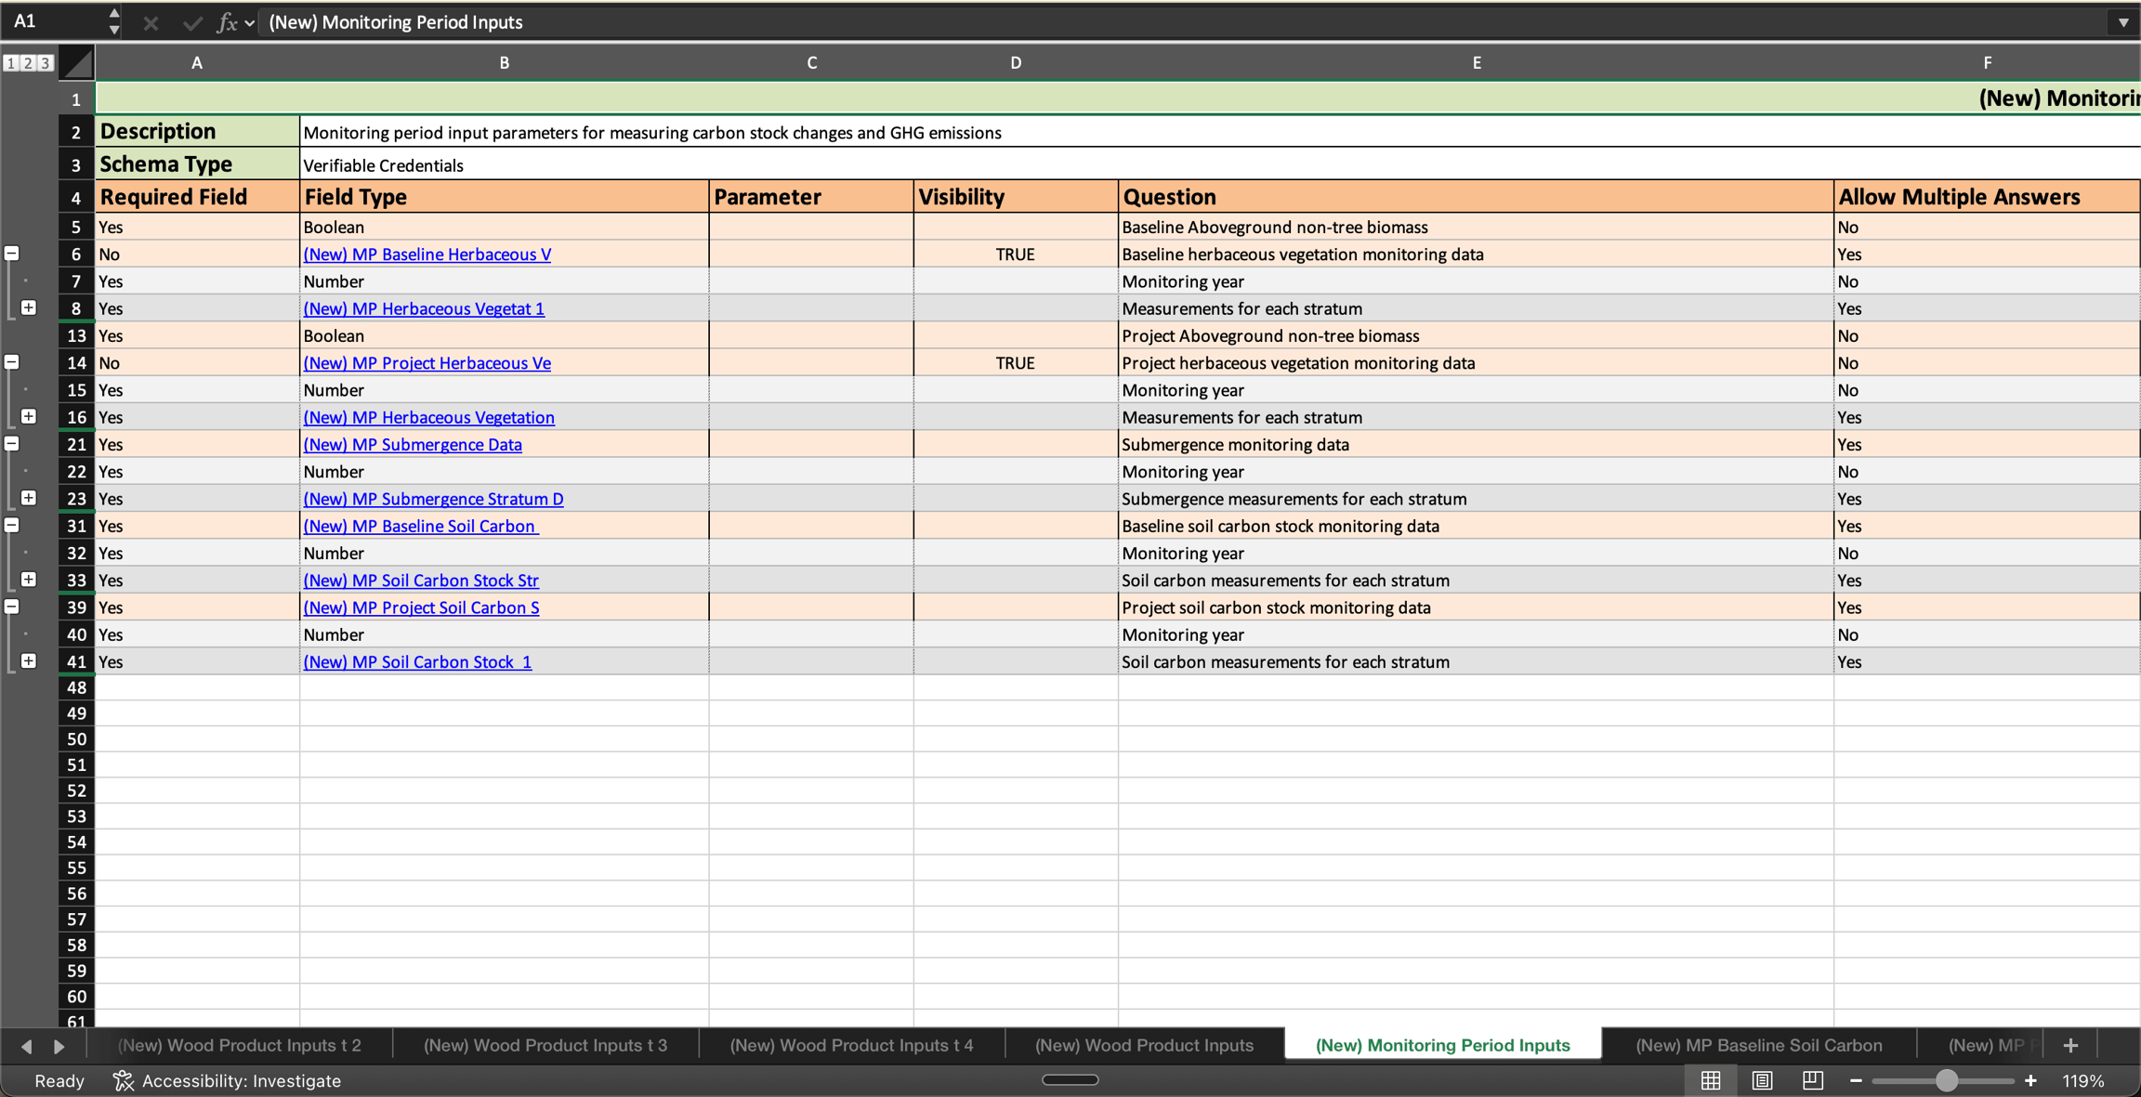
Task: Click the cancel entry X icon
Action: 151,22
